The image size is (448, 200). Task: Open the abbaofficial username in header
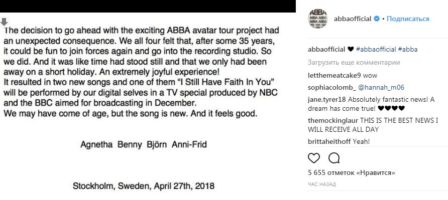point(353,19)
